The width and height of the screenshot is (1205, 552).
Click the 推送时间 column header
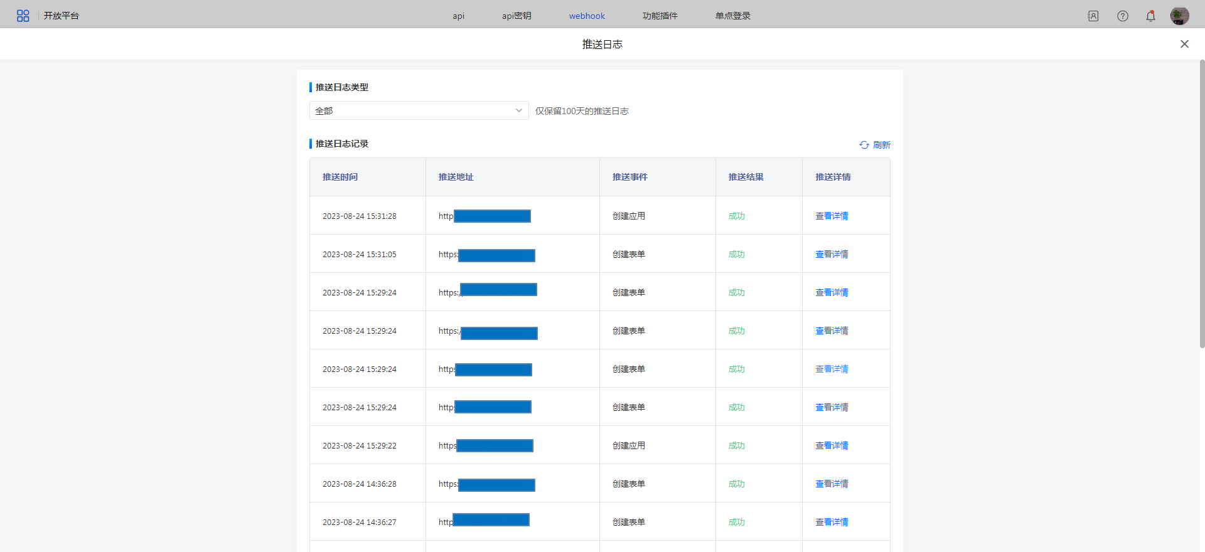click(x=340, y=177)
